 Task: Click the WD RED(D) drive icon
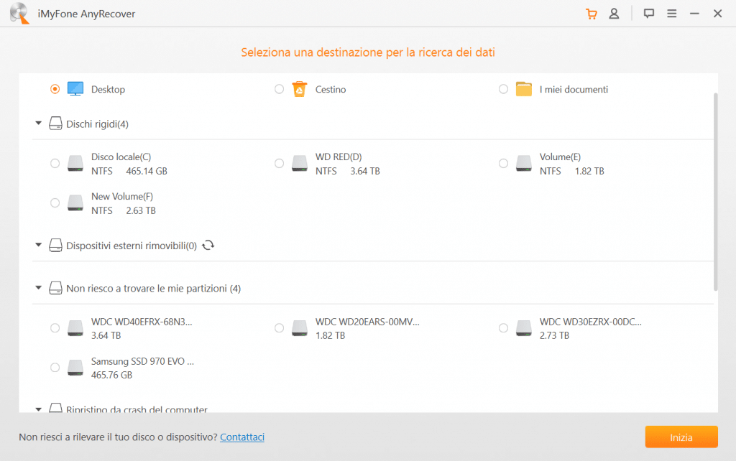(x=300, y=163)
